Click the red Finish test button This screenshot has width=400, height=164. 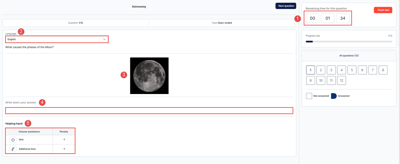pos(383,10)
